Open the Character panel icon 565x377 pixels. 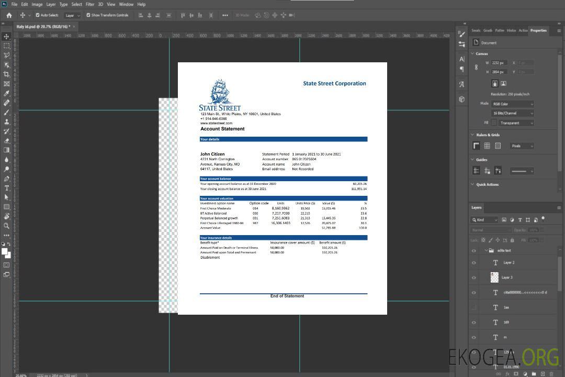point(461,59)
